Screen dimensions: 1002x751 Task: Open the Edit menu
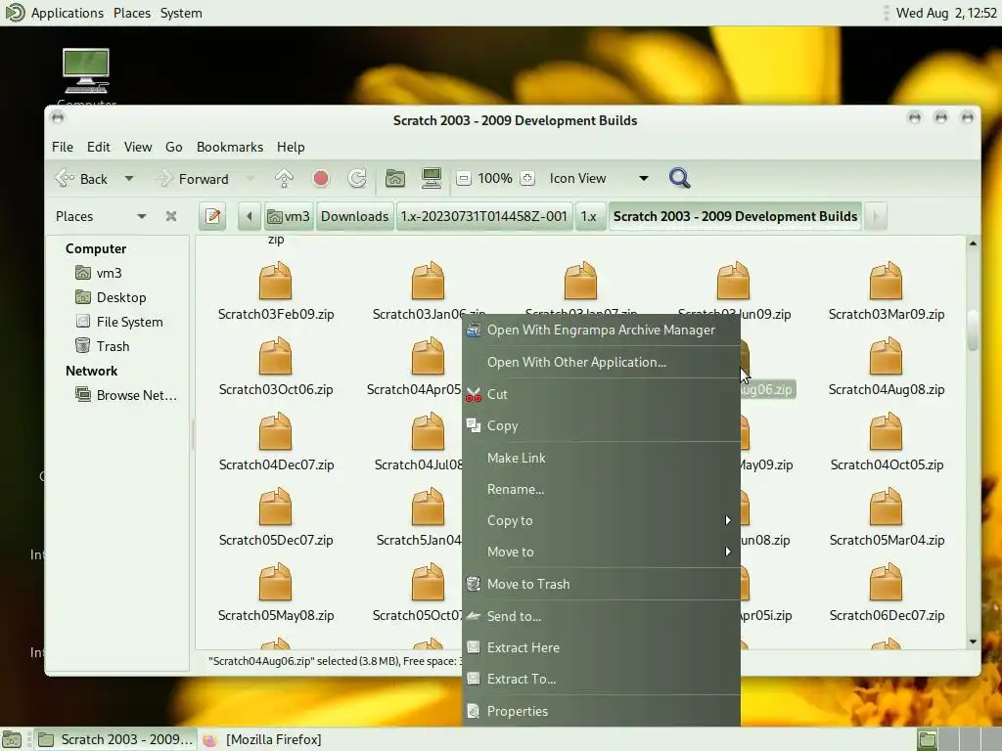99,147
